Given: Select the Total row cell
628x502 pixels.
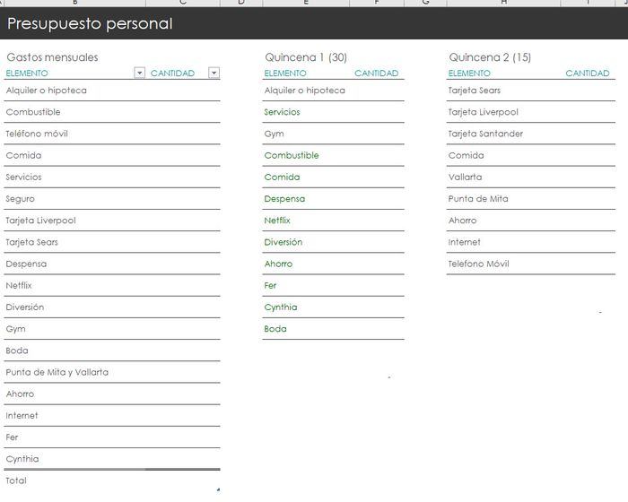Looking at the screenshot, I should (x=16, y=480).
